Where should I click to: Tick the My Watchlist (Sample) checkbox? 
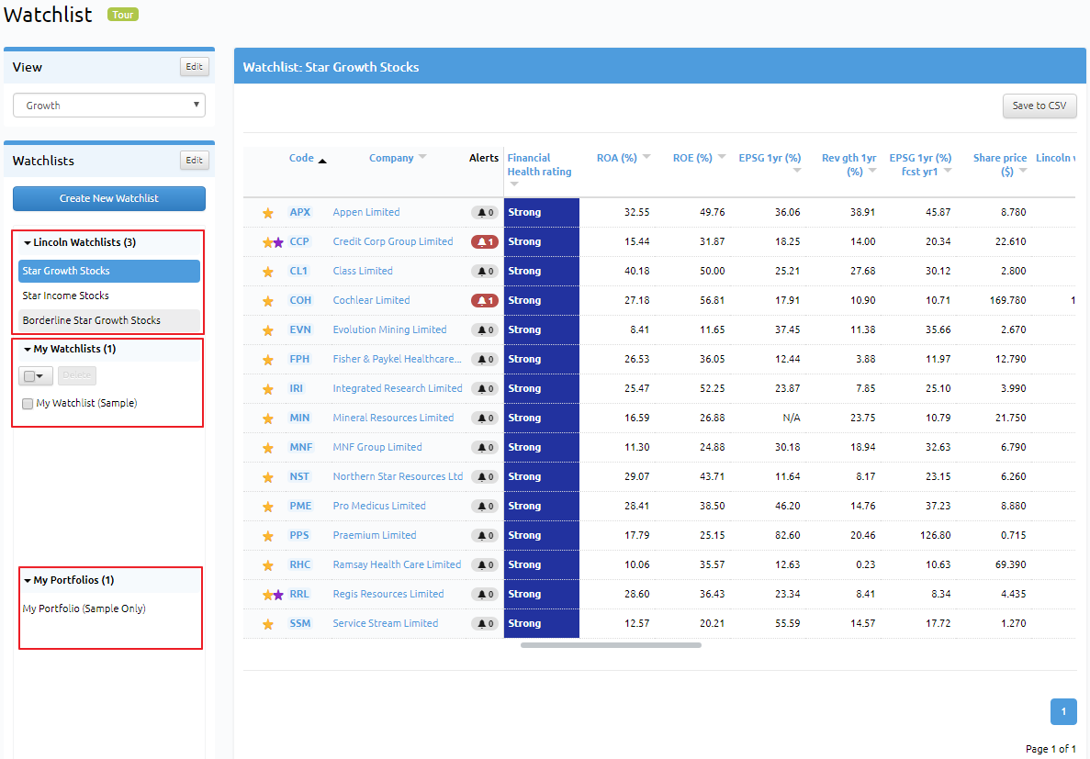tap(28, 404)
